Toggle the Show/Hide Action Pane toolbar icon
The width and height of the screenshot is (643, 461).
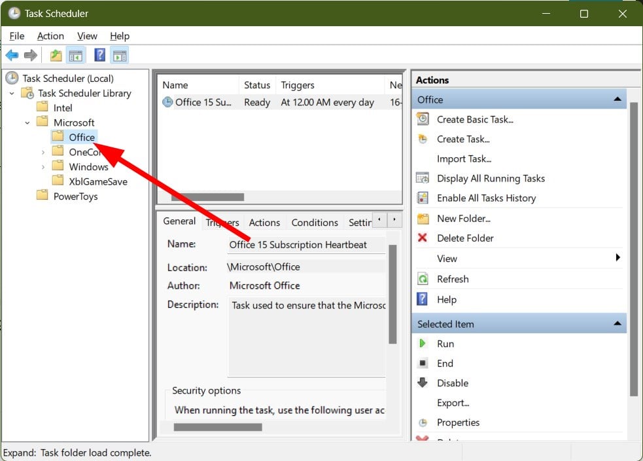click(120, 56)
